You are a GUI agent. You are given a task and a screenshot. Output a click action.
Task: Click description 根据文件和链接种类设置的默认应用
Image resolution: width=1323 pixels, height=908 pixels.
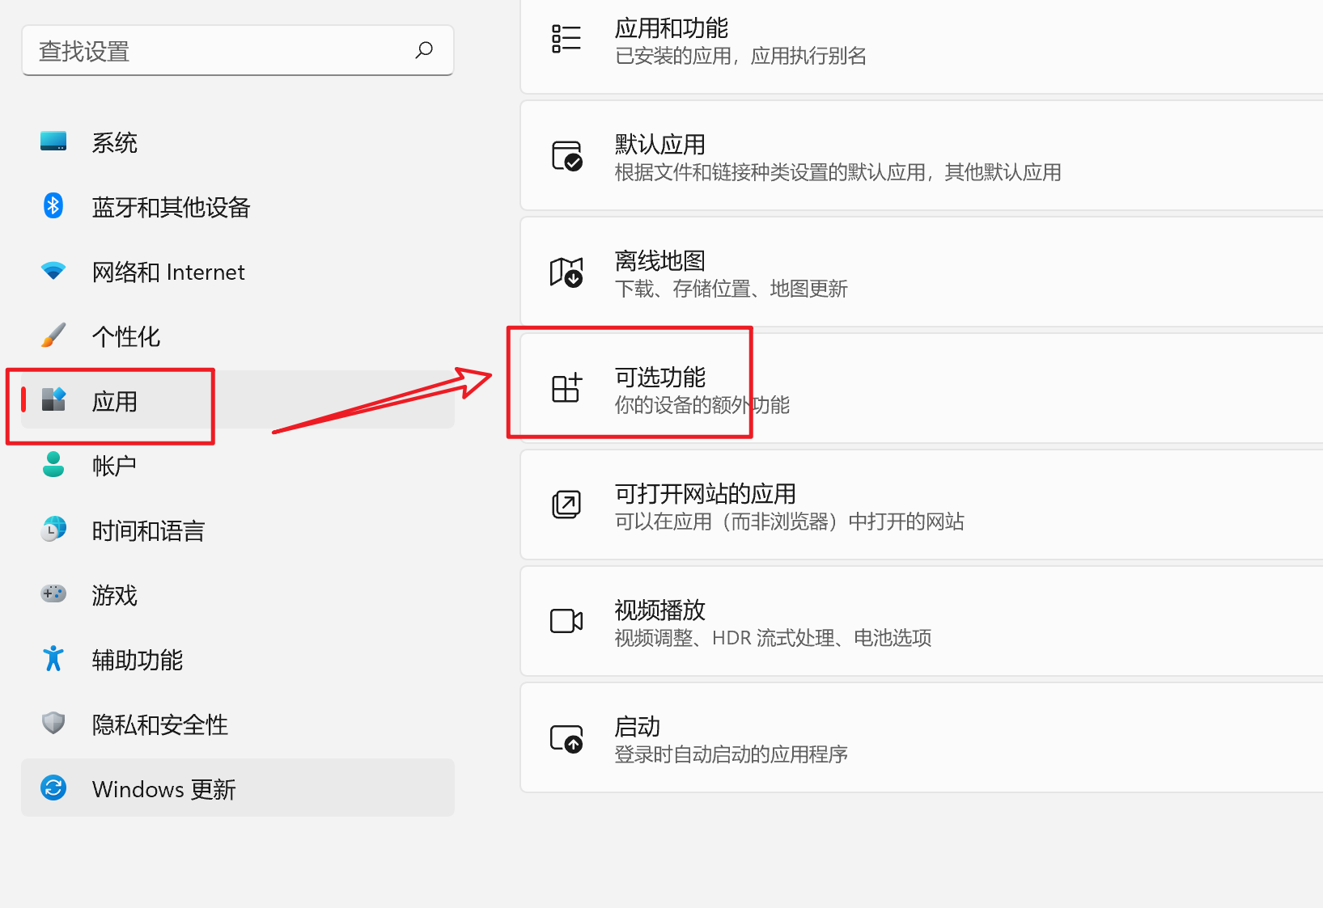click(770, 172)
